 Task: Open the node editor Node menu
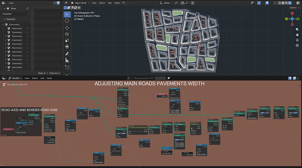pyautogui.click(x=49, y=78)
